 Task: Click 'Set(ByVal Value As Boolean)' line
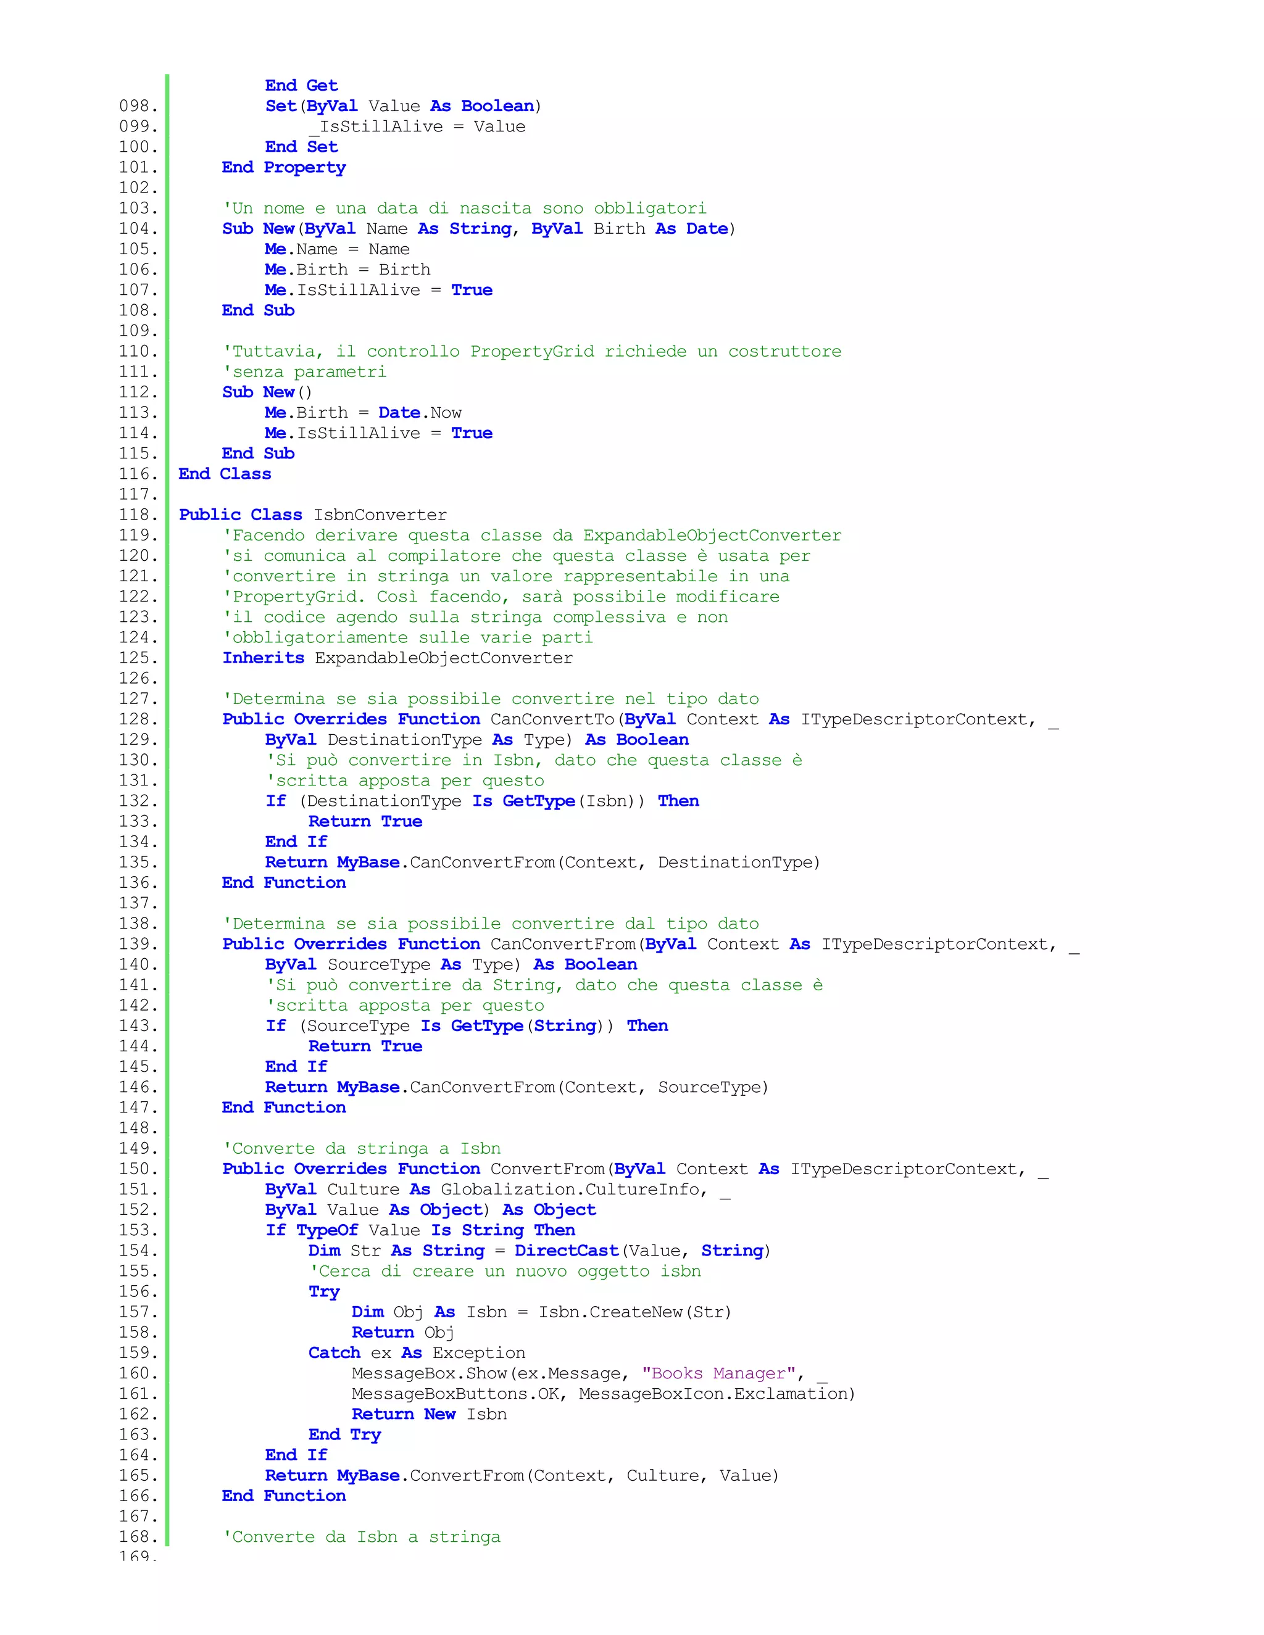pos(404,106)
